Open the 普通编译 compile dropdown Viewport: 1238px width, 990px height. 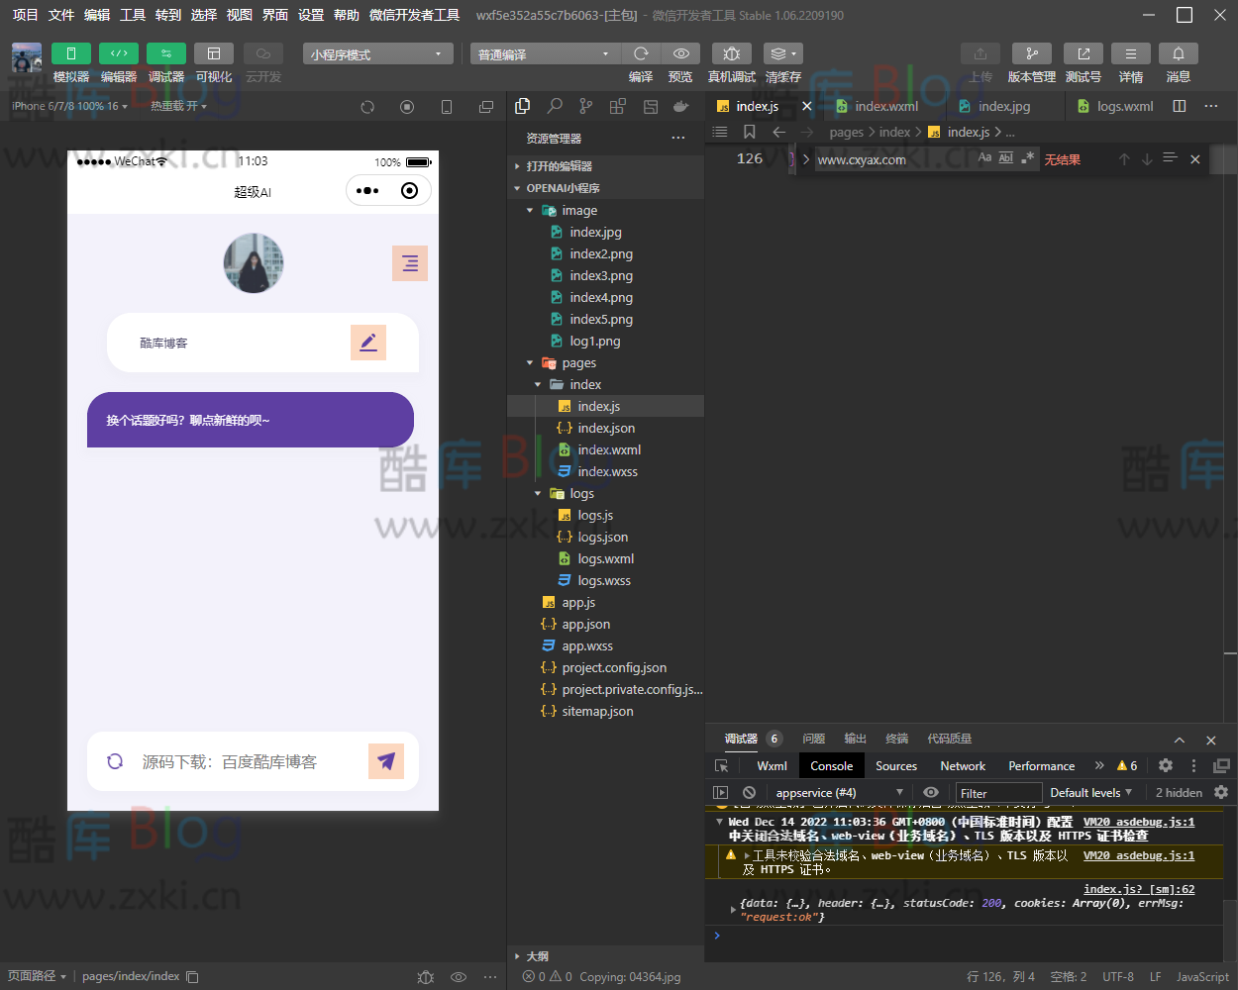tap(543, 54)
